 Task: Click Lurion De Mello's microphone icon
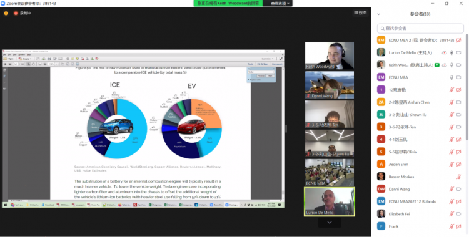tap(451, 52)
